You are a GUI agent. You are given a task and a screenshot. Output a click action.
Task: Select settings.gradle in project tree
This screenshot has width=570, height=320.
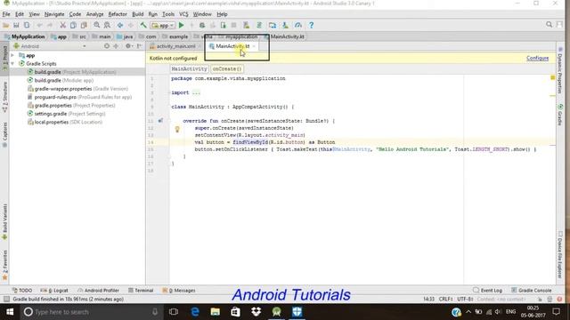pos(67,114)
